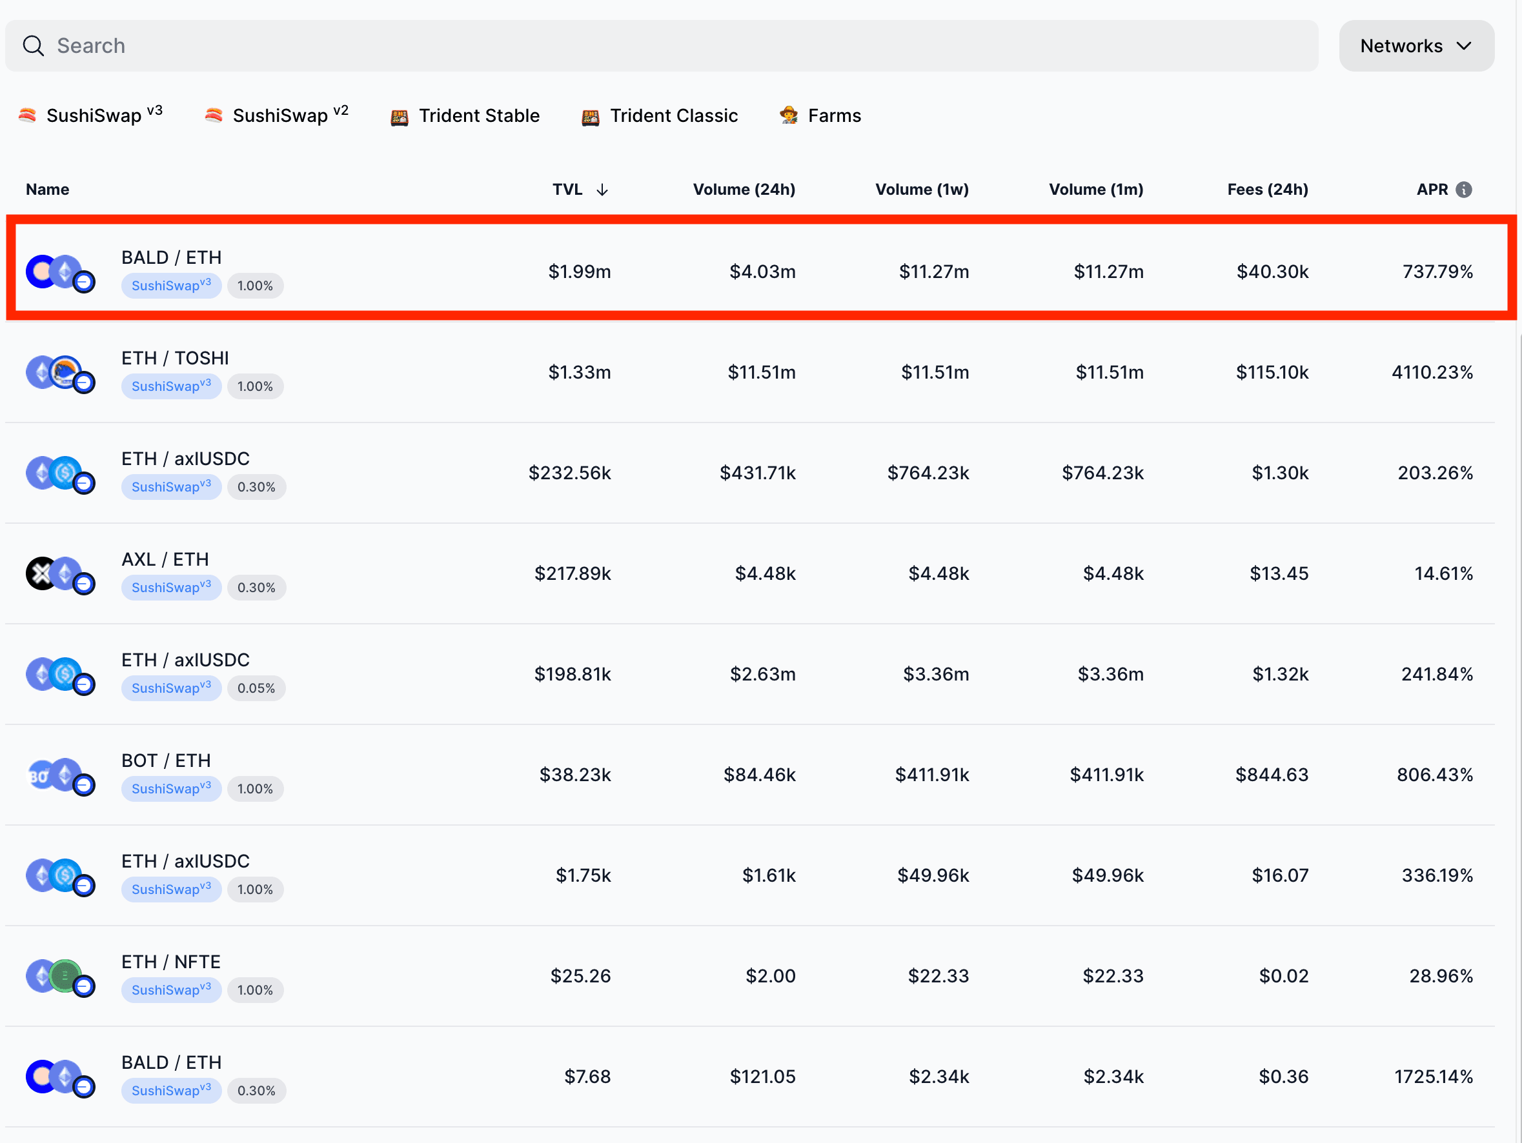Screen dimensions: 1522x1143
Task: Open the ETH / TOSHI pool
Action: 750,373
